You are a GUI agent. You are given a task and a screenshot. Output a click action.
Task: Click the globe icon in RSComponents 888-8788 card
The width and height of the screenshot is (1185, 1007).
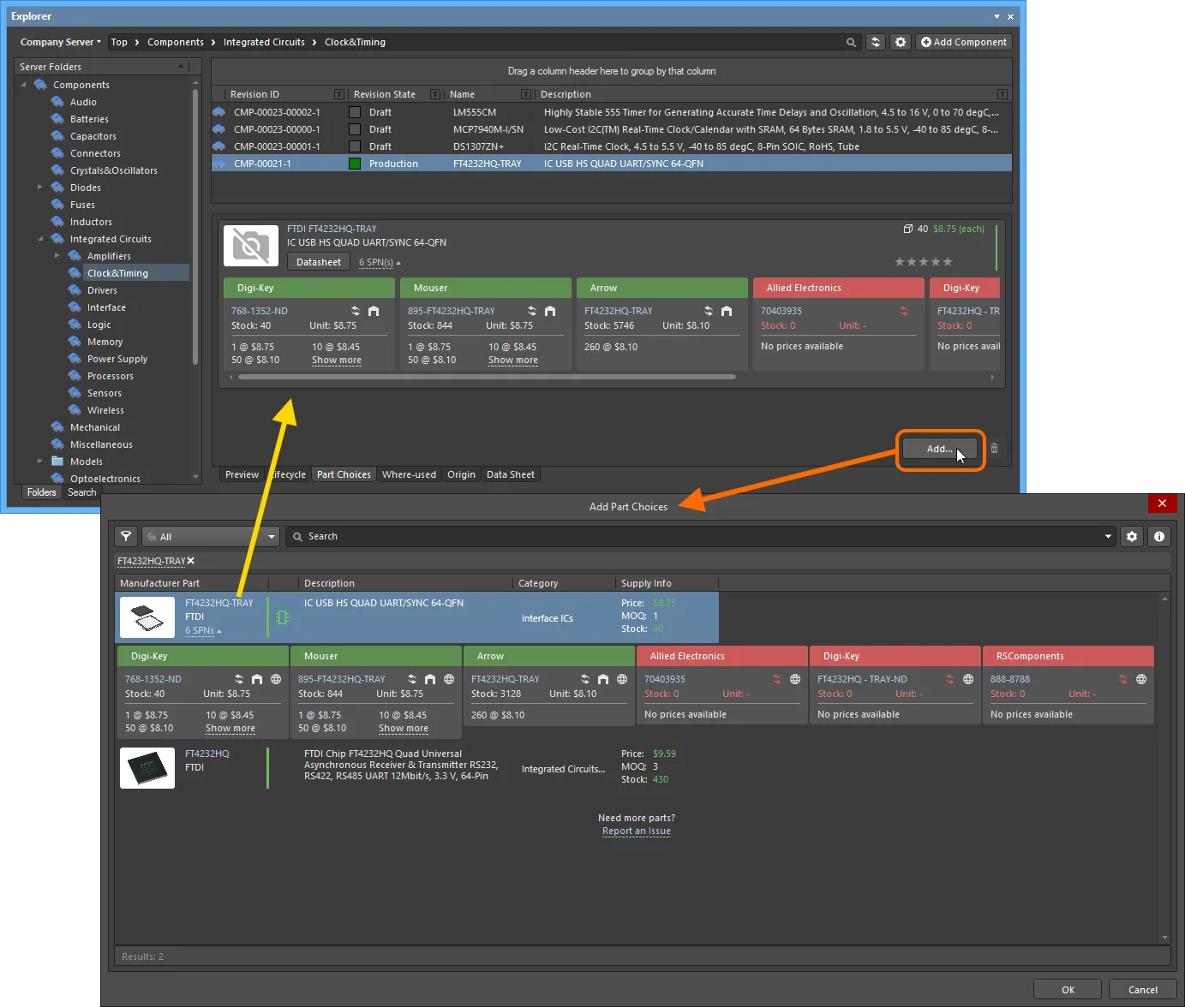[1141, 679]
